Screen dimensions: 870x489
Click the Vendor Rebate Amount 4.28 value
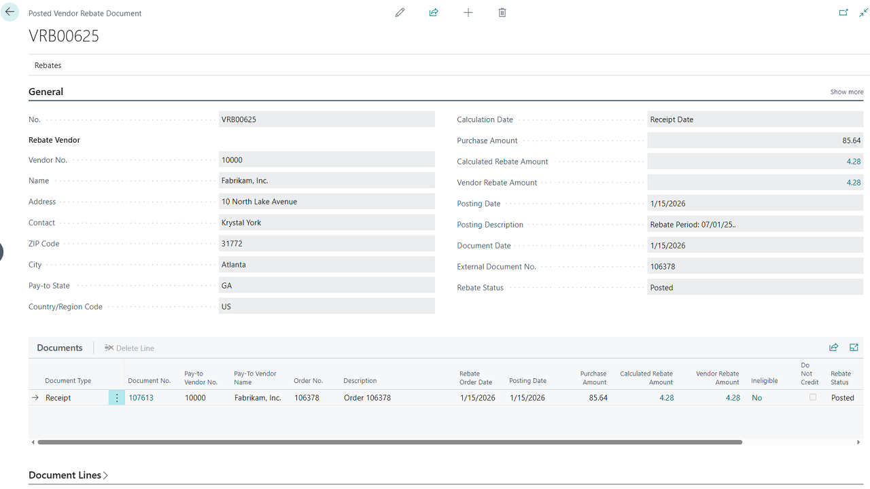853,183
